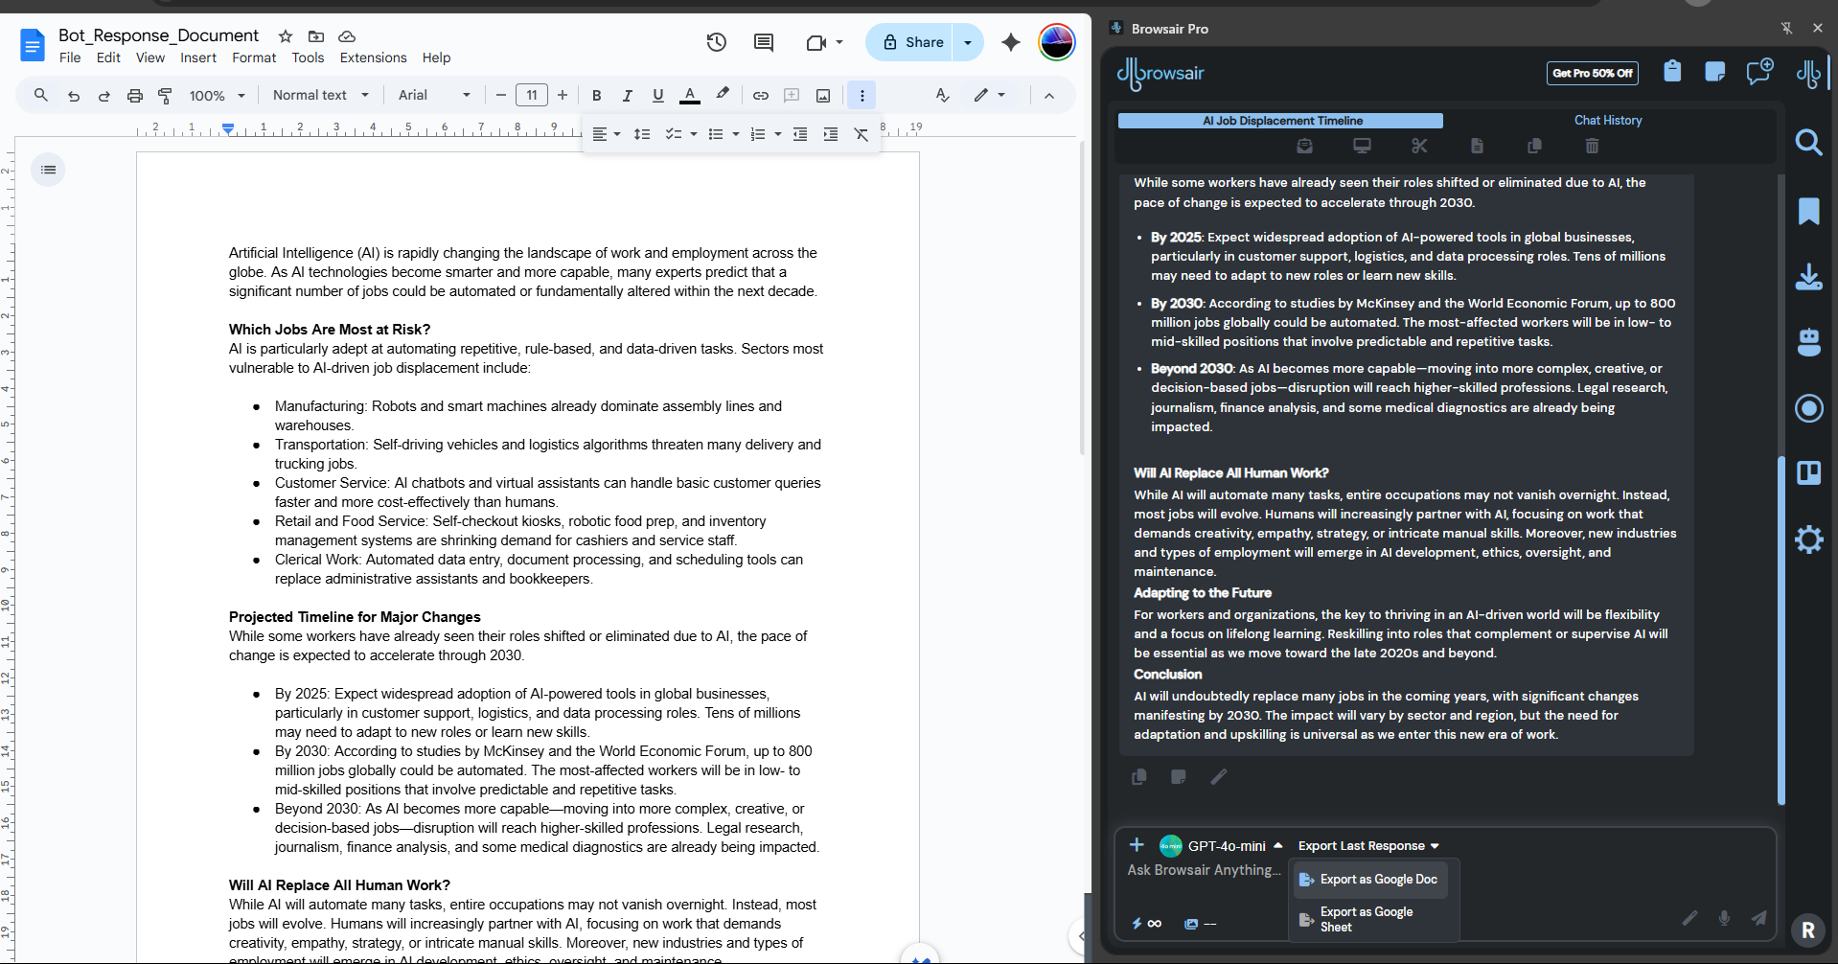Toggle underline formatting

coord(657,96)
